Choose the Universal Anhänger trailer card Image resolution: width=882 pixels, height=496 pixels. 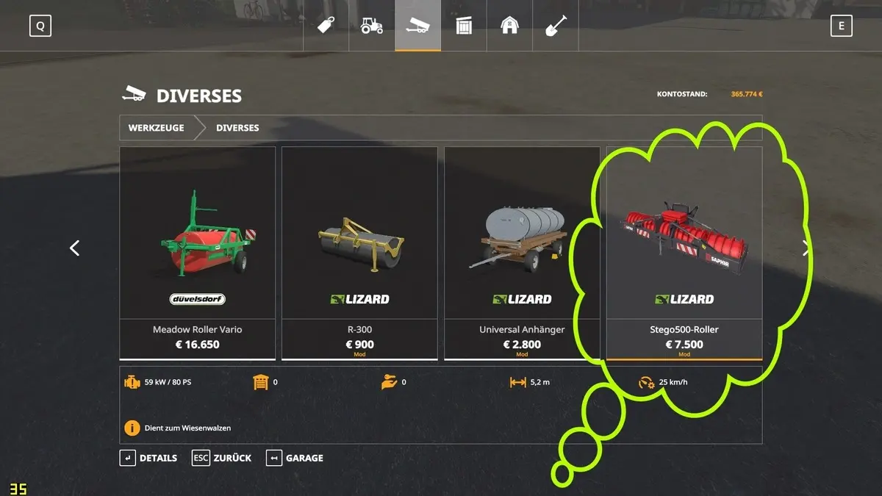click(522, 254)
